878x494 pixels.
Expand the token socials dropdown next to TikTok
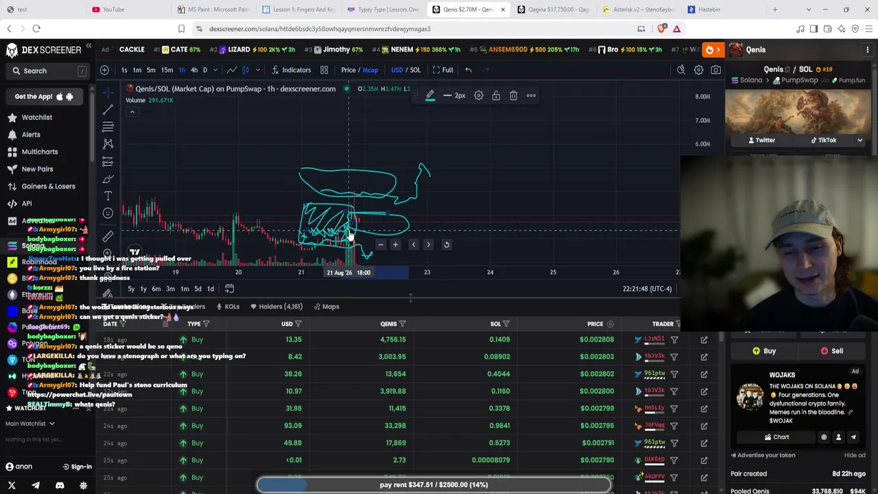point(859,140)
